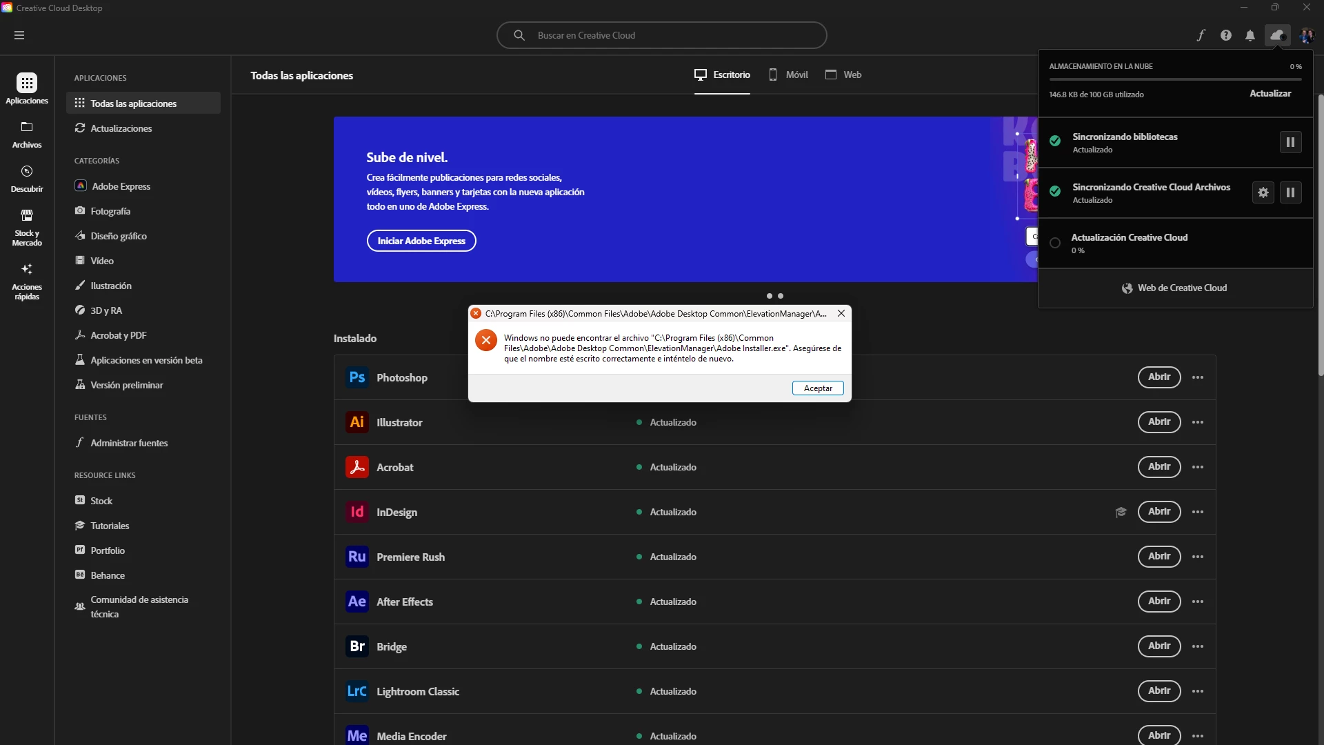
Task: Click the cloud activity icon
Action: [1277, 35]
